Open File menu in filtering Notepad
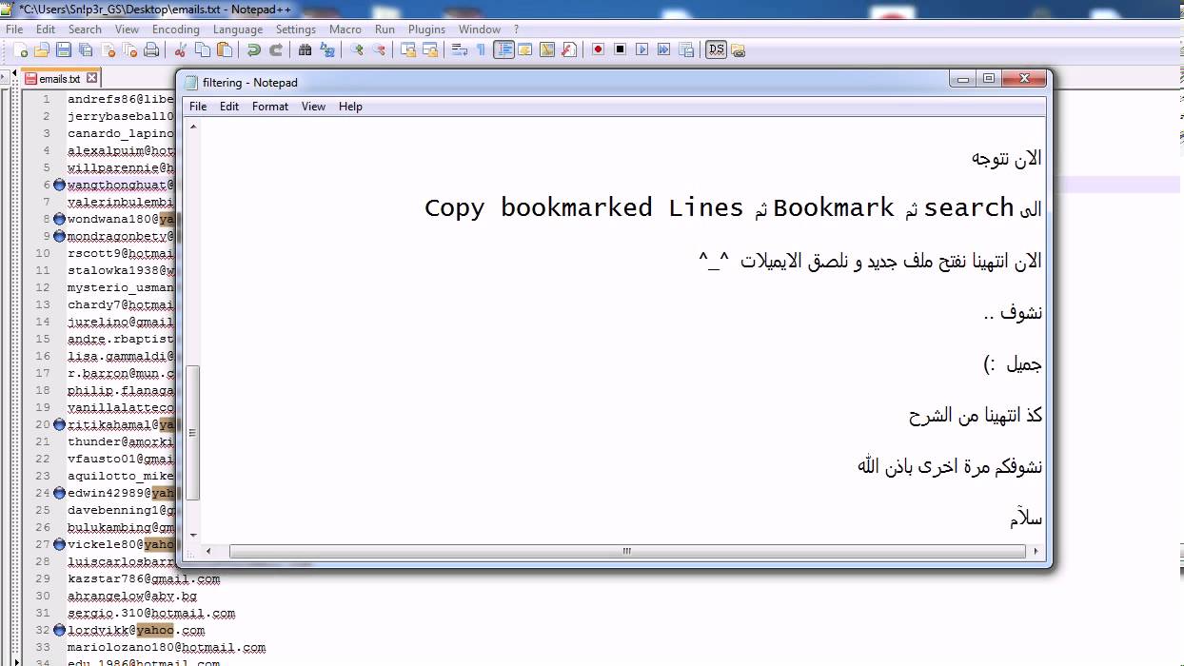1184x666 pixels. (198, 107)
